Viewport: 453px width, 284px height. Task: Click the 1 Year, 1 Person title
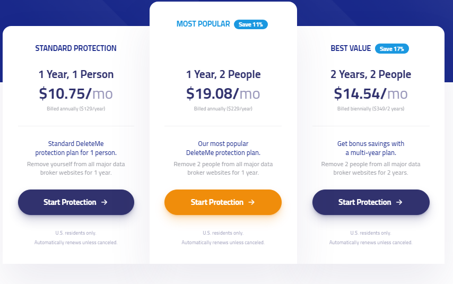(76, 74)
